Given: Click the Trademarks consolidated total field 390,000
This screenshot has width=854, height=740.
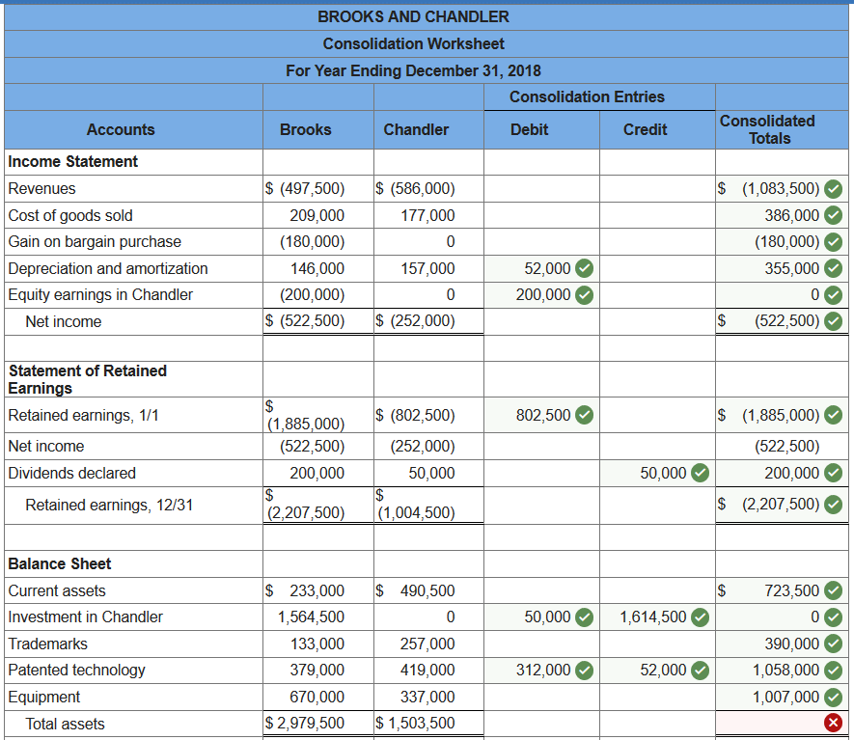Looking at the screenshot, I should [x=782, y=644].
